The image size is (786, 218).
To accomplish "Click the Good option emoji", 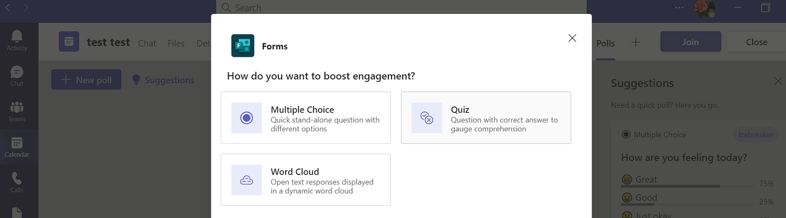I will pos(627,198).
